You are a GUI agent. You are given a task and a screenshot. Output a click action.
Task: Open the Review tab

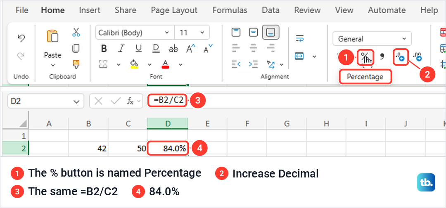[307, 10]
